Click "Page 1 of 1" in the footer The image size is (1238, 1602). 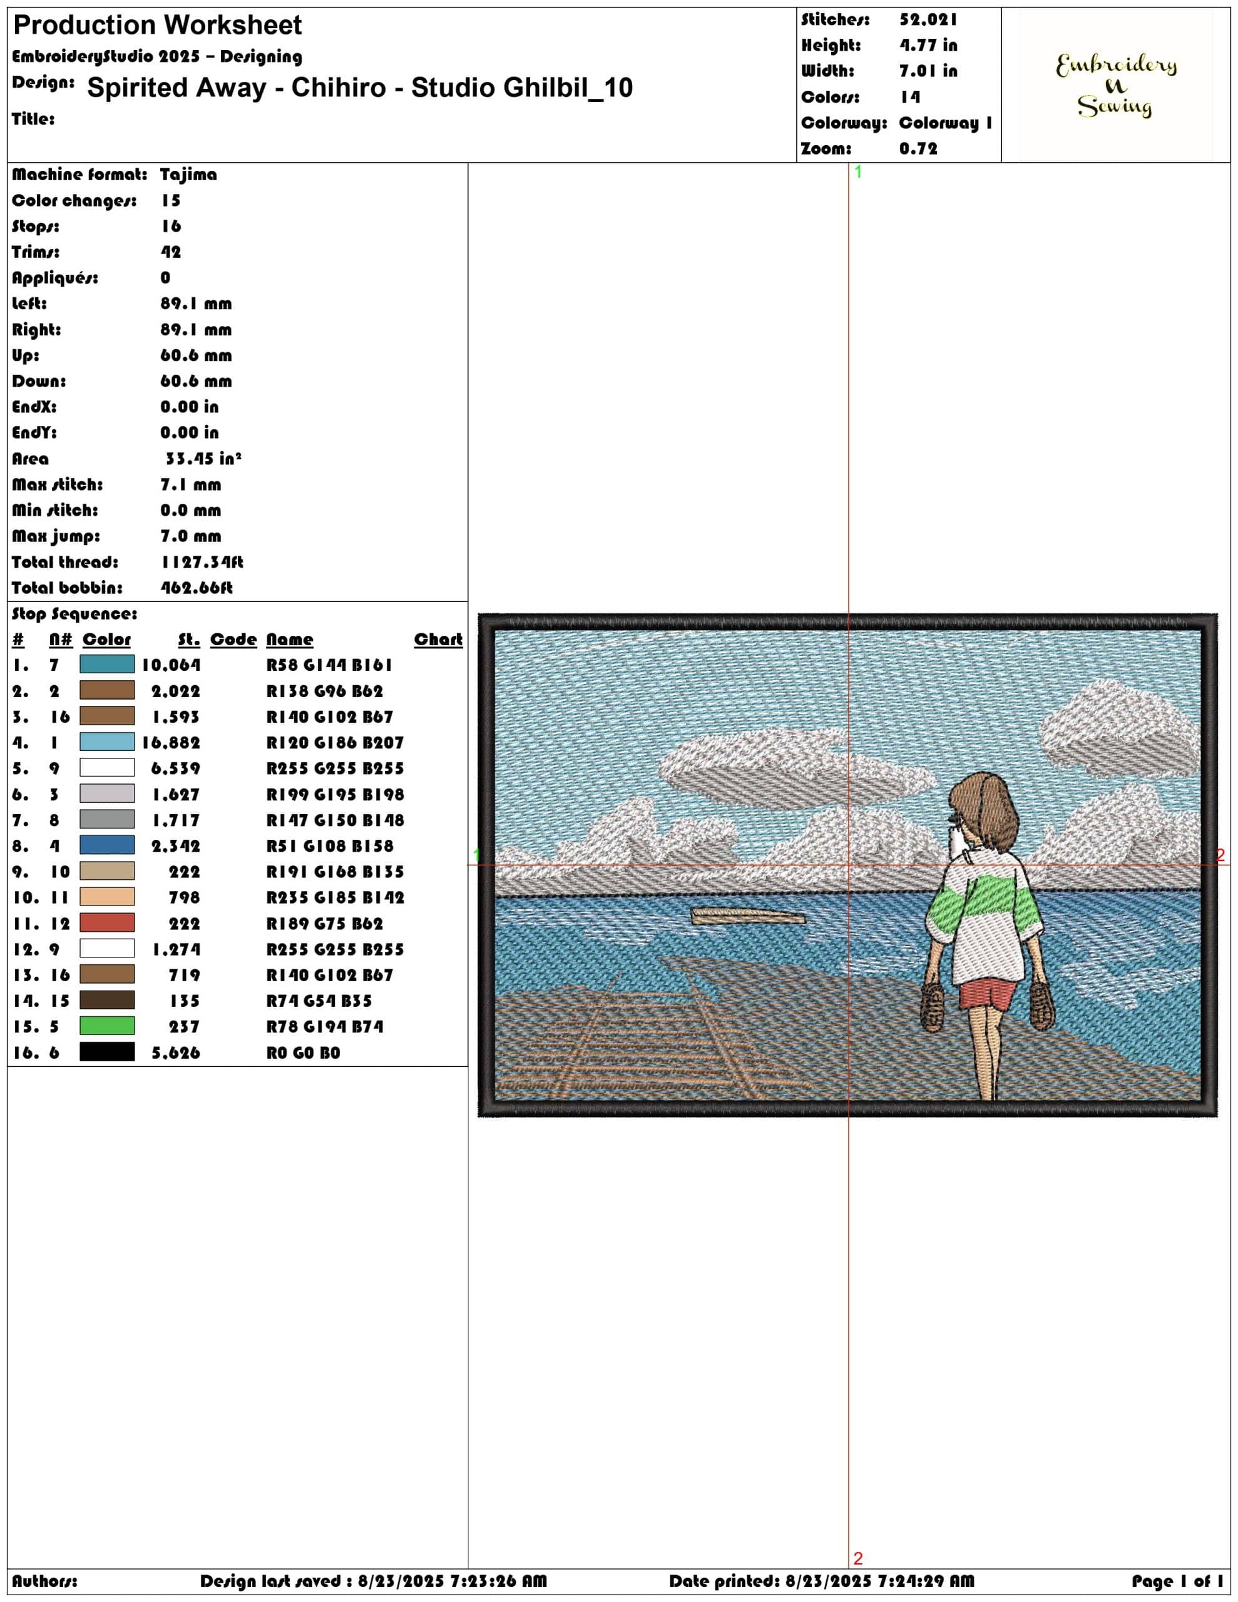click(x=1178, y=1581)
